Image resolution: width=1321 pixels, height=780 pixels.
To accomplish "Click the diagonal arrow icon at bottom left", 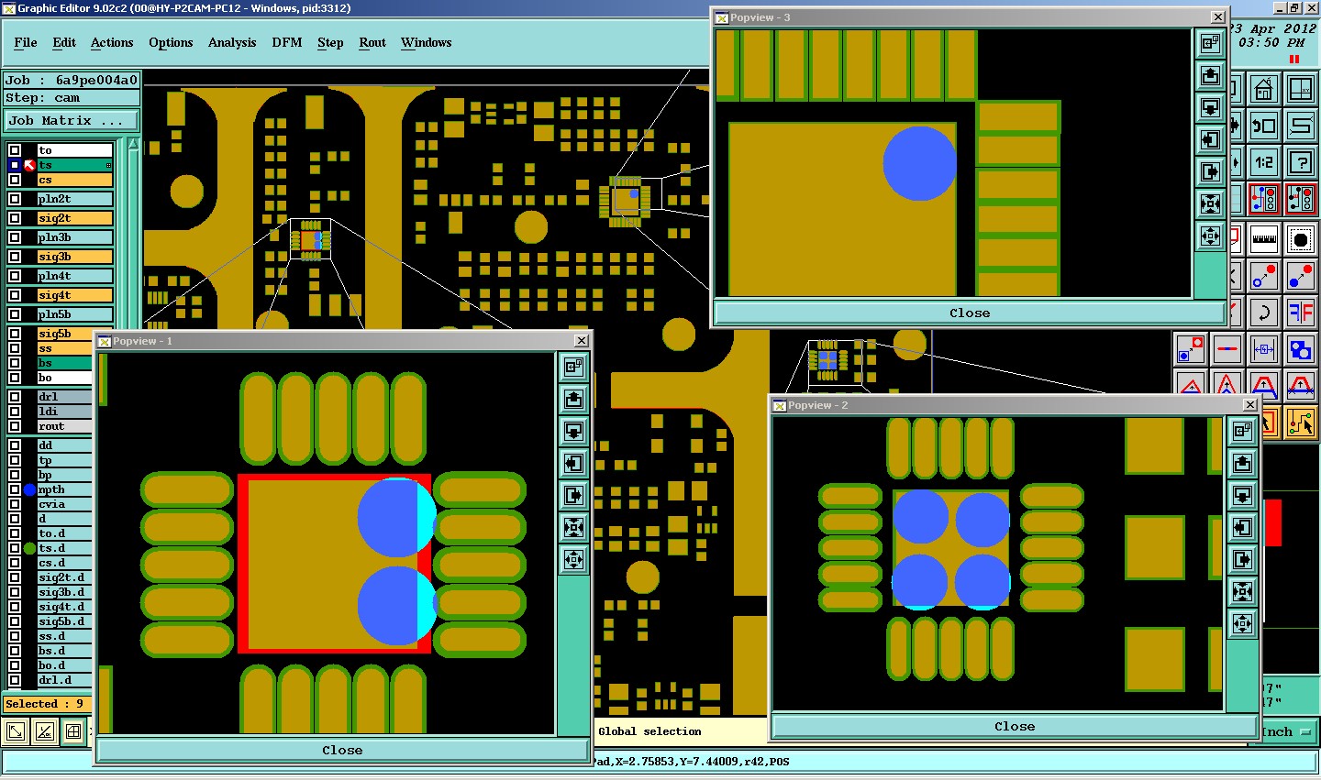I will click(x=16, y=731).
